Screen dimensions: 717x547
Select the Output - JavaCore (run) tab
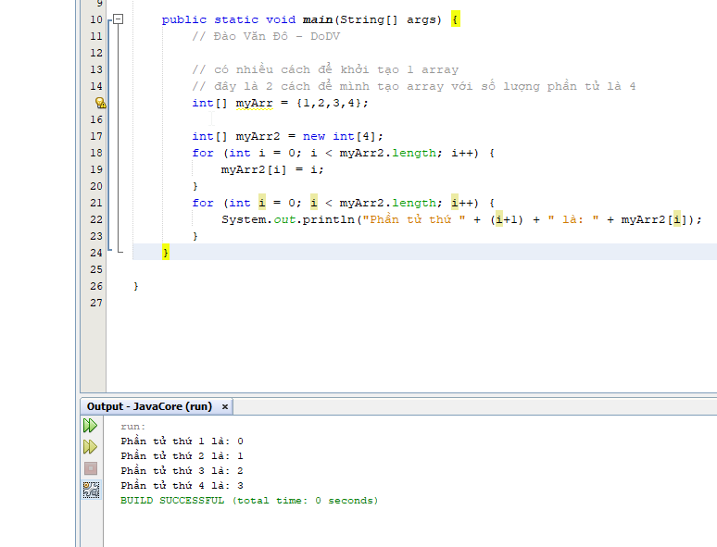(149, 406)
